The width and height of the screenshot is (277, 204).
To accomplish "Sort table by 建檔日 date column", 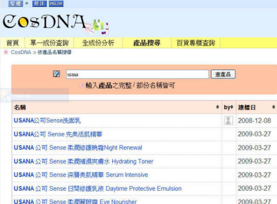I will point(274,107).
